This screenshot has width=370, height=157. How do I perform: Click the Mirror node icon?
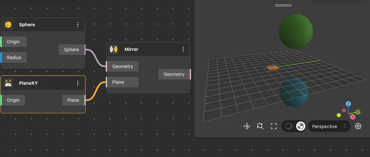(114, 49)
